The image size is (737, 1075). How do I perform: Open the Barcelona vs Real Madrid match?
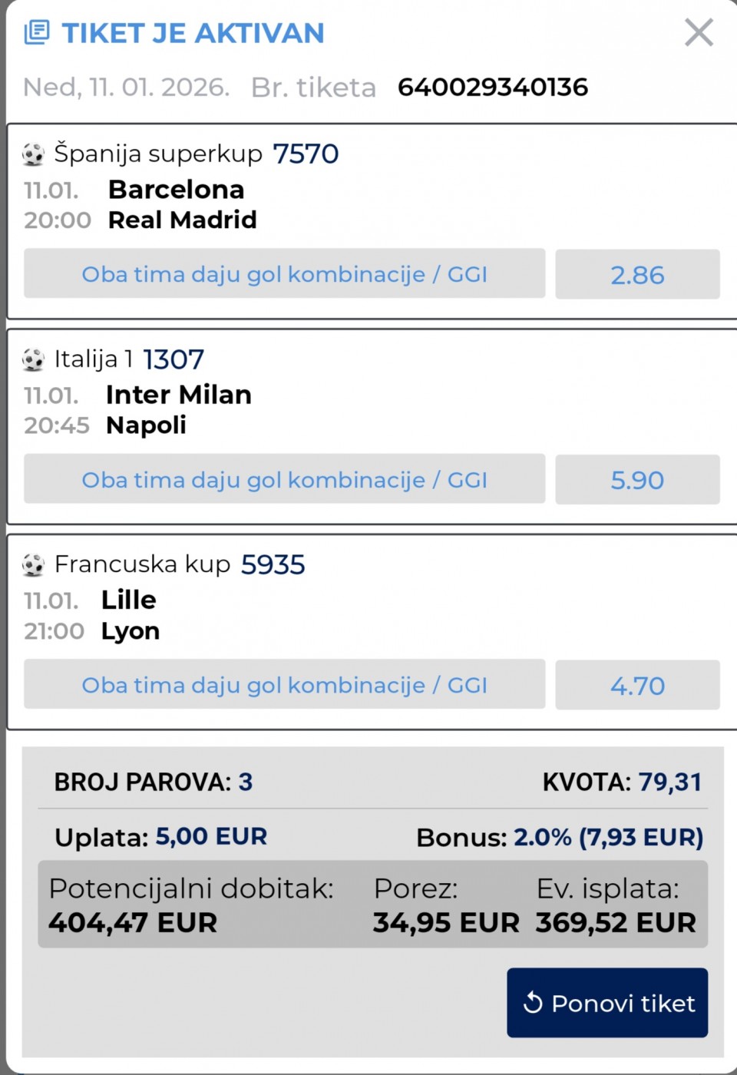(x=182, y=205)
